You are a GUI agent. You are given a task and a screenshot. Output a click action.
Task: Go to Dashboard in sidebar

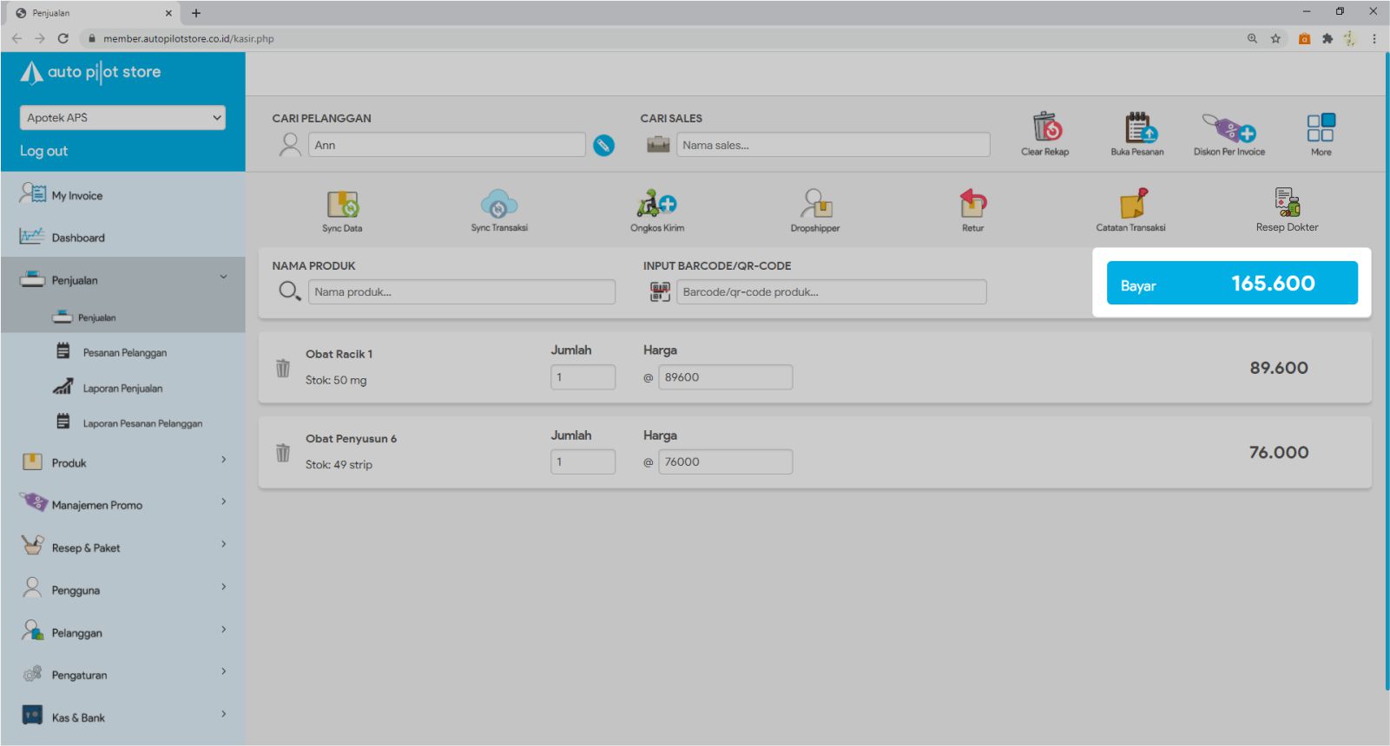coord(78,238)
